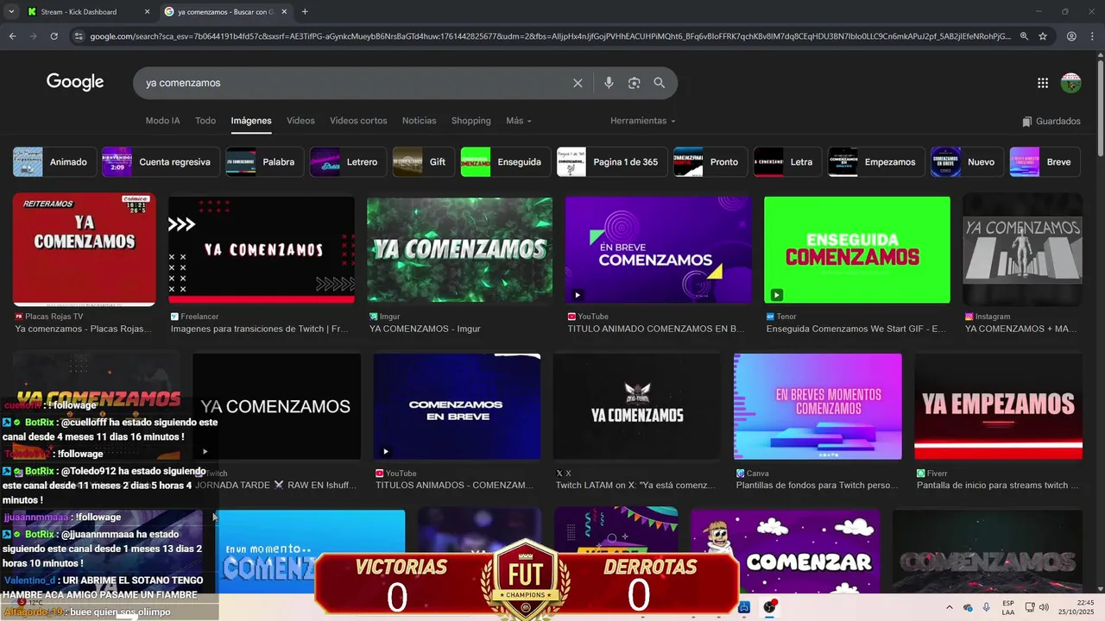The image size is (1105, 621).
Task: Reload the page
Action: pyautogui.click(x=54, y=36)
